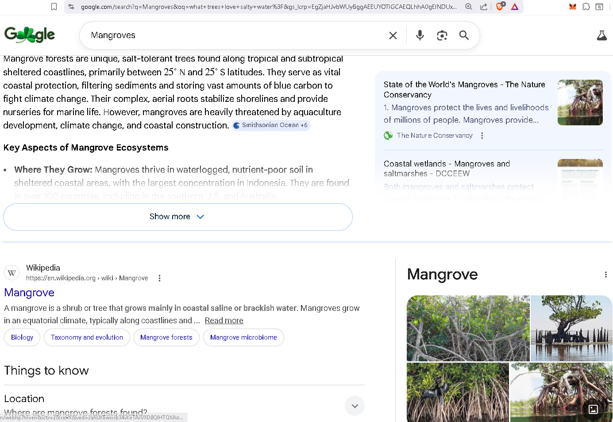This screenshot has width=613, height=422.
Task: Open the Nature Conservancy mangrove thumbnail
Action: (580, 102)
